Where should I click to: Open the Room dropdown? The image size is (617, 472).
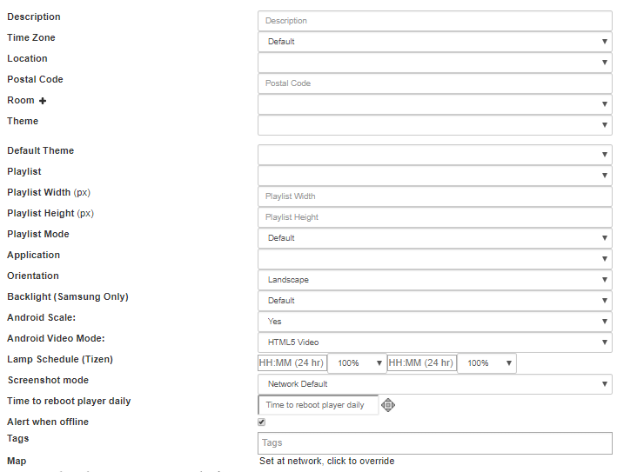435,104
